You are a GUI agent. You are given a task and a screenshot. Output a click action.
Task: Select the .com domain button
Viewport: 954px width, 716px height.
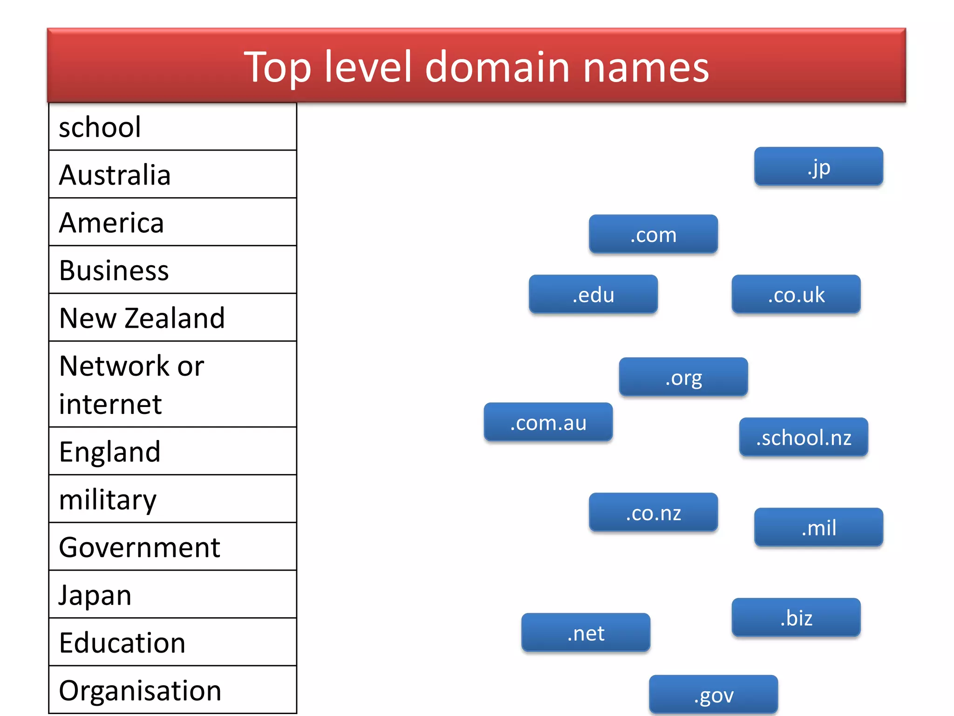tap(653, 234)
